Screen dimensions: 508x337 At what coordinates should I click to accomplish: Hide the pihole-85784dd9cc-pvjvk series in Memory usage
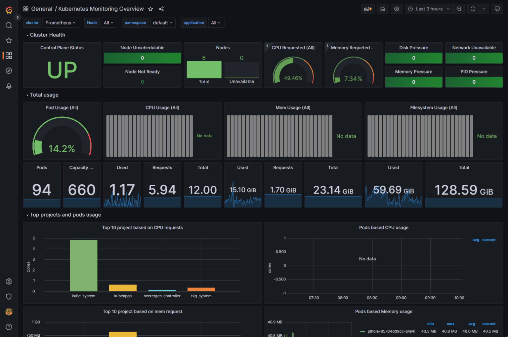point(391,331)
